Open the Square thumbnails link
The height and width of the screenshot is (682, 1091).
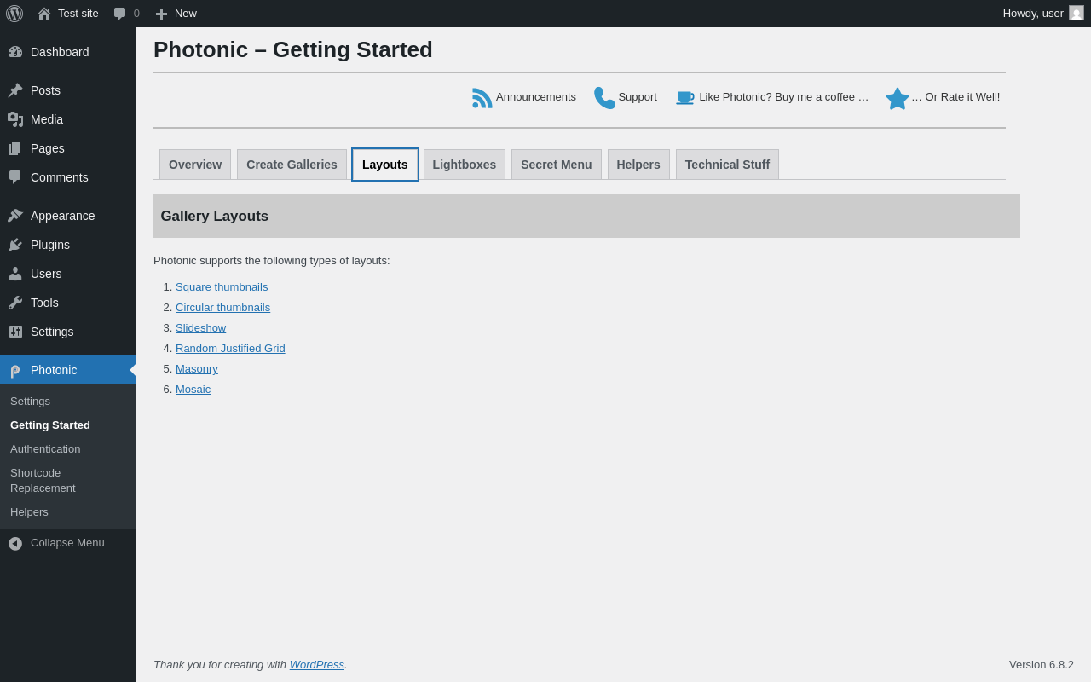pos(222,287)
